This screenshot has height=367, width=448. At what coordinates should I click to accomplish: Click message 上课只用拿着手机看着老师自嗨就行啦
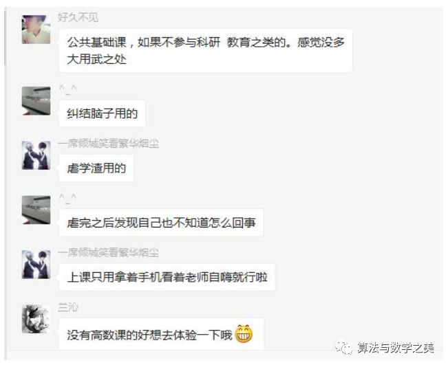coord(167,277)
